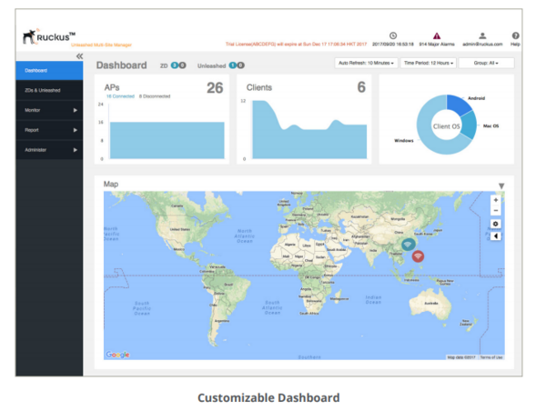The width and height of the screenshot is (546, 411).
Task: Open the Major Alarms warning icon
Action: [437, 35]
